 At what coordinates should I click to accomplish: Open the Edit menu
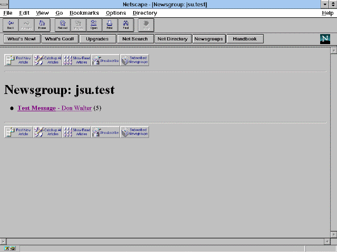click(24, 13)
